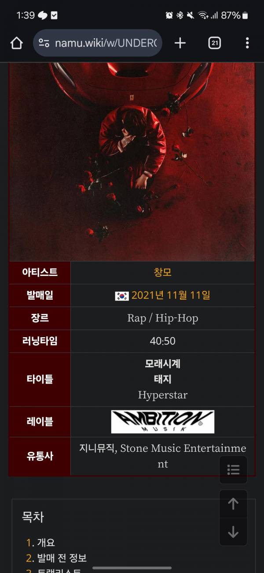Open the 창모 artist link
The width and height of the screenshot is (264, 573).
(x=162, y=272)
